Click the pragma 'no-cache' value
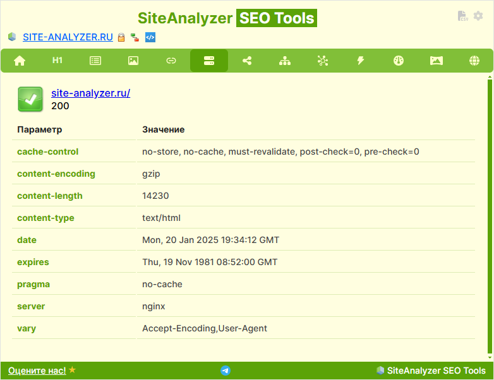This screenshot has width=494, height=380. pos(162,284)
